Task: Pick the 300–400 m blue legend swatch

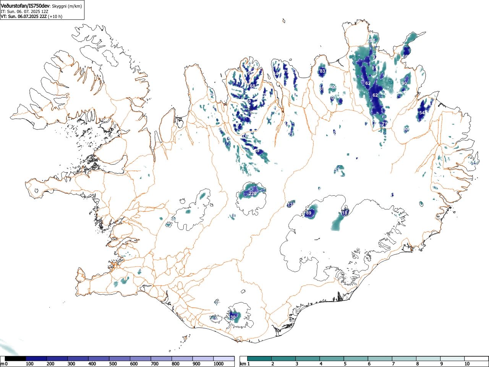Action: click(x=78, y=359)
